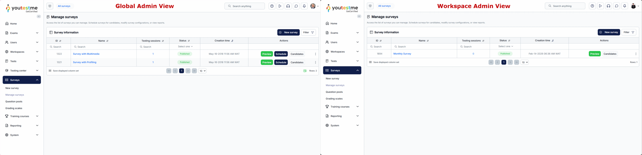642x155 pixels.
Task: Click the headset support icon in Global Admin view
Action: 288,6
